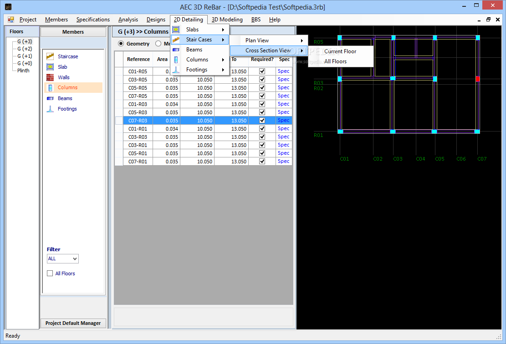Click Project Default Manager button
506x344 pixels.
[x=73, y=323]
